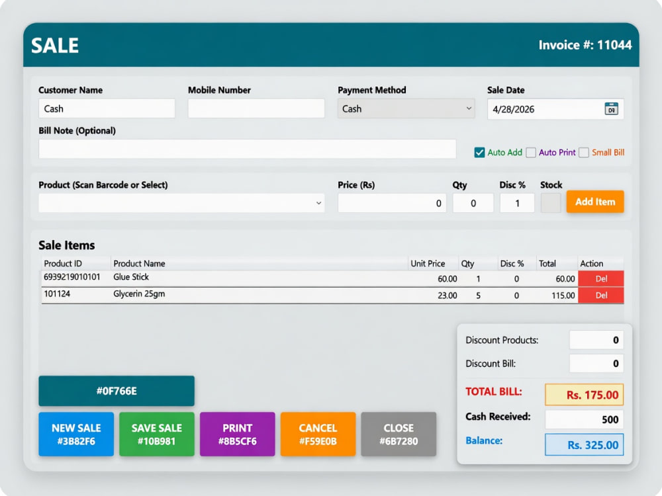Click the Stock box
Image resolution: width=662 pixels, height=496 pixels.
[x=551, y=203]
